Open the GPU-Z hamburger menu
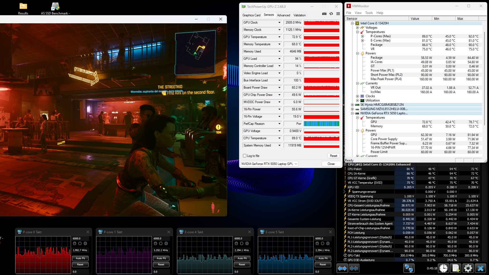 click(x=338, y=14)
